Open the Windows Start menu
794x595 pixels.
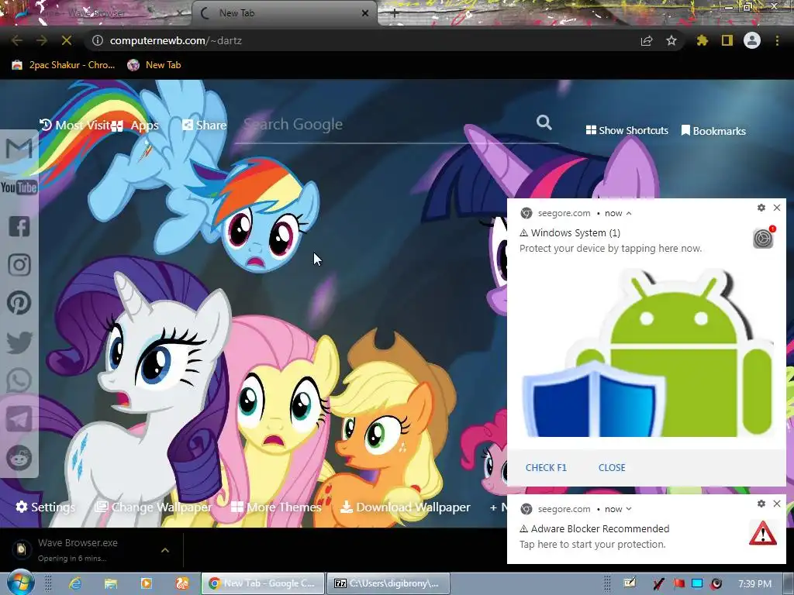pos(20,583)
